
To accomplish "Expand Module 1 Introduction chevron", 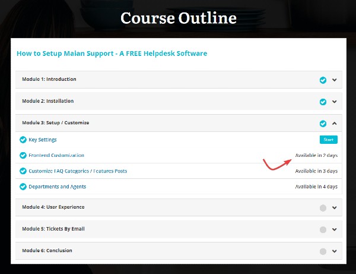I will click(x=335, y=80).
